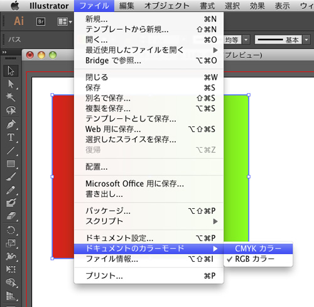Select the Blob Brush tool
This screenshot has height=307, width=314.
[x=11, y=203]
